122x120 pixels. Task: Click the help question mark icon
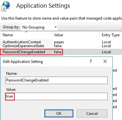(91, 61)
